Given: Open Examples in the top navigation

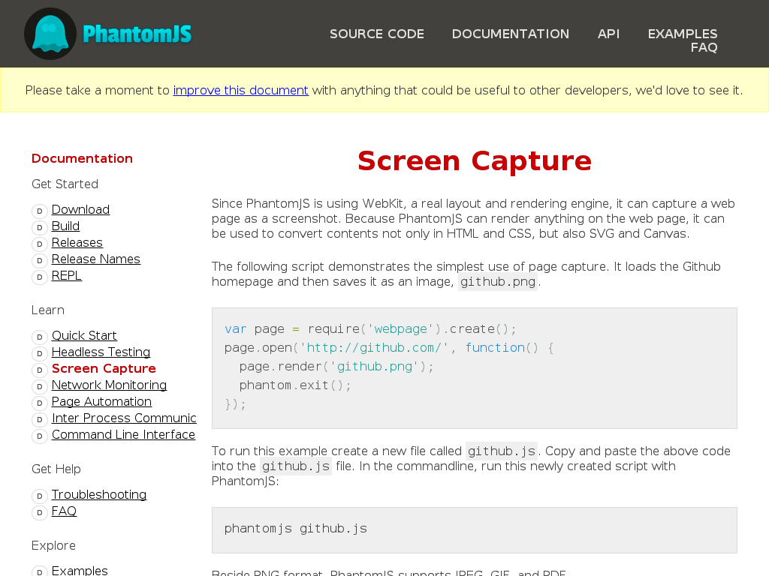Looking at the screenshot, I should 683,34.
